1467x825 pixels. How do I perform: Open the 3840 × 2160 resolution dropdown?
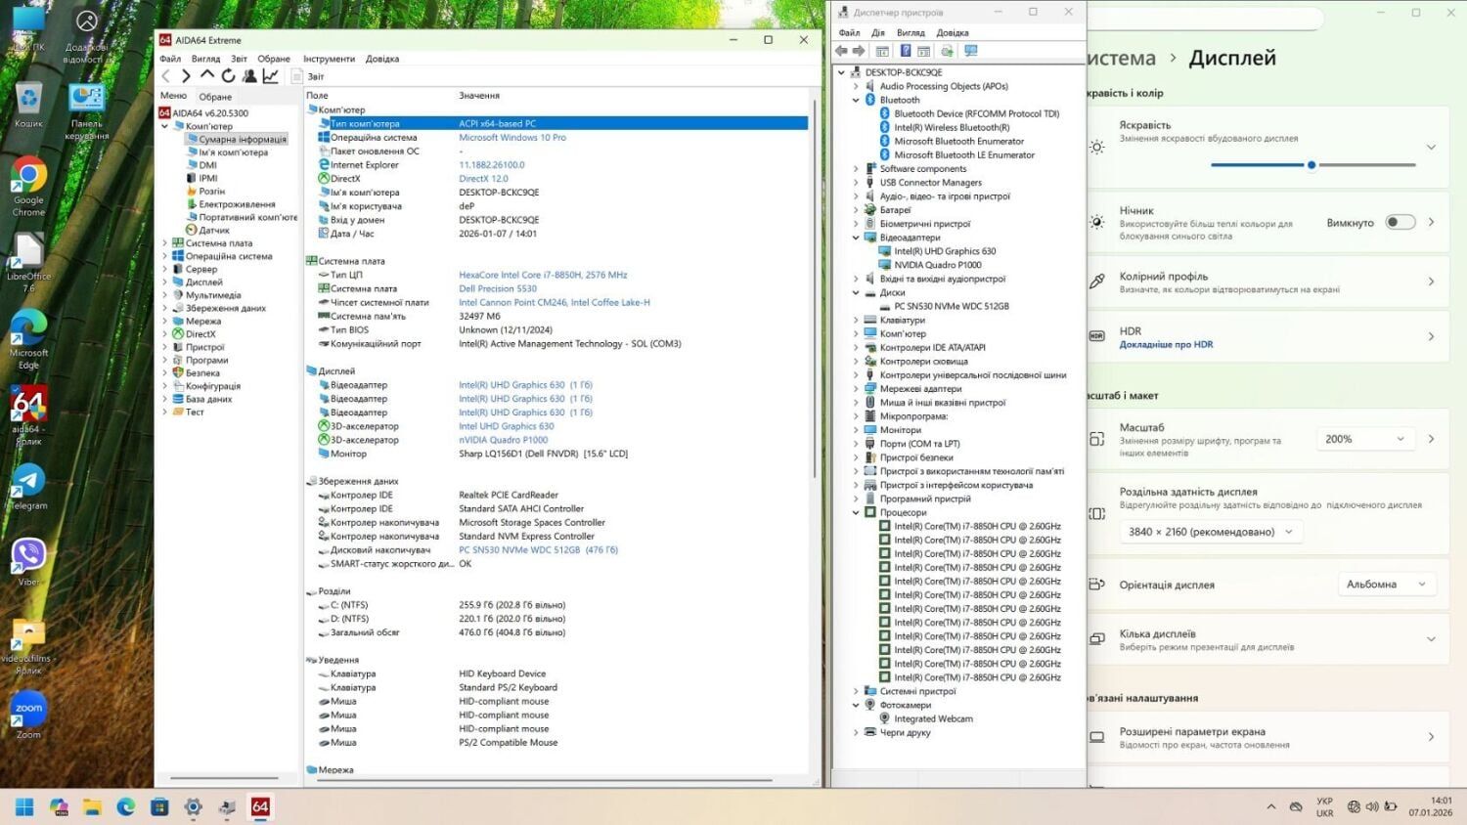tap(1210, 532)
